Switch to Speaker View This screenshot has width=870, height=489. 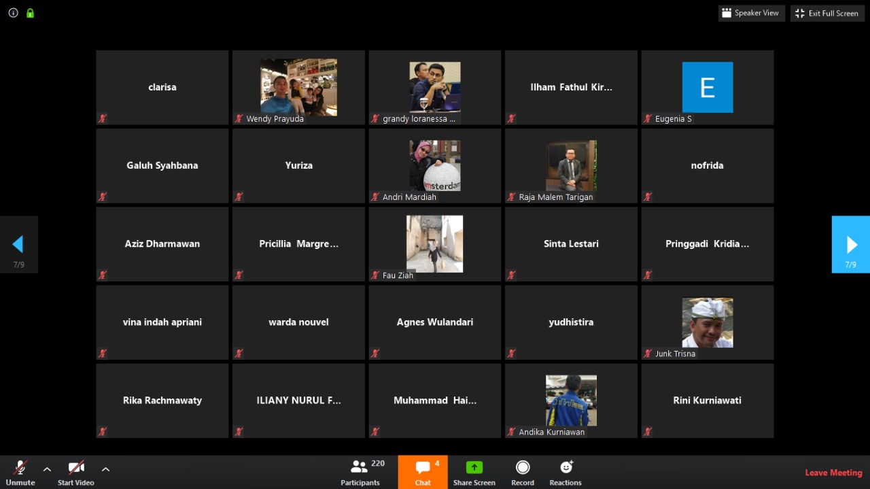pos(751,13)
